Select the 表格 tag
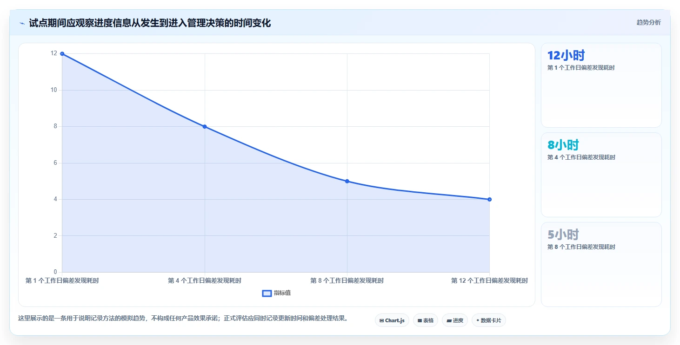Screen dimensions: 680x345 (426, 320)
